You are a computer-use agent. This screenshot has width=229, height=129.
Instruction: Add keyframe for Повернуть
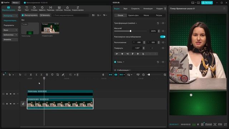point(163,48)
